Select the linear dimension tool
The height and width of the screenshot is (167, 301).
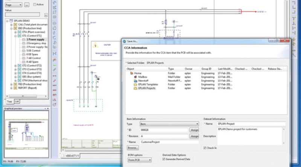55,76
